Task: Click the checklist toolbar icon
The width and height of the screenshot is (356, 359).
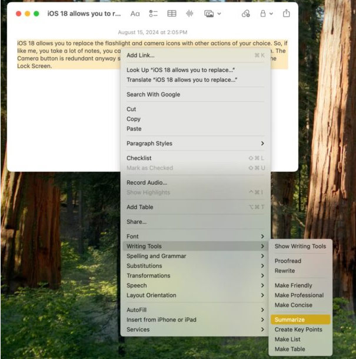Action: pos(153,14)
